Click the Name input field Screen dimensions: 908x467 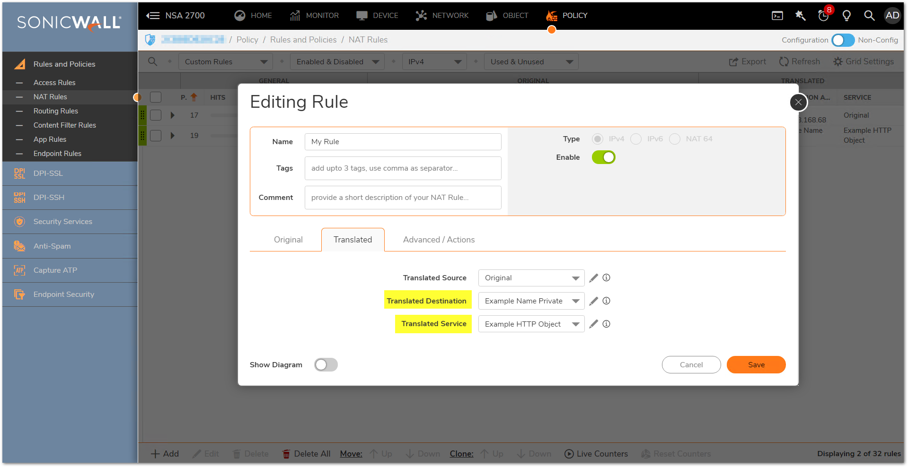(x=403, y=142)
